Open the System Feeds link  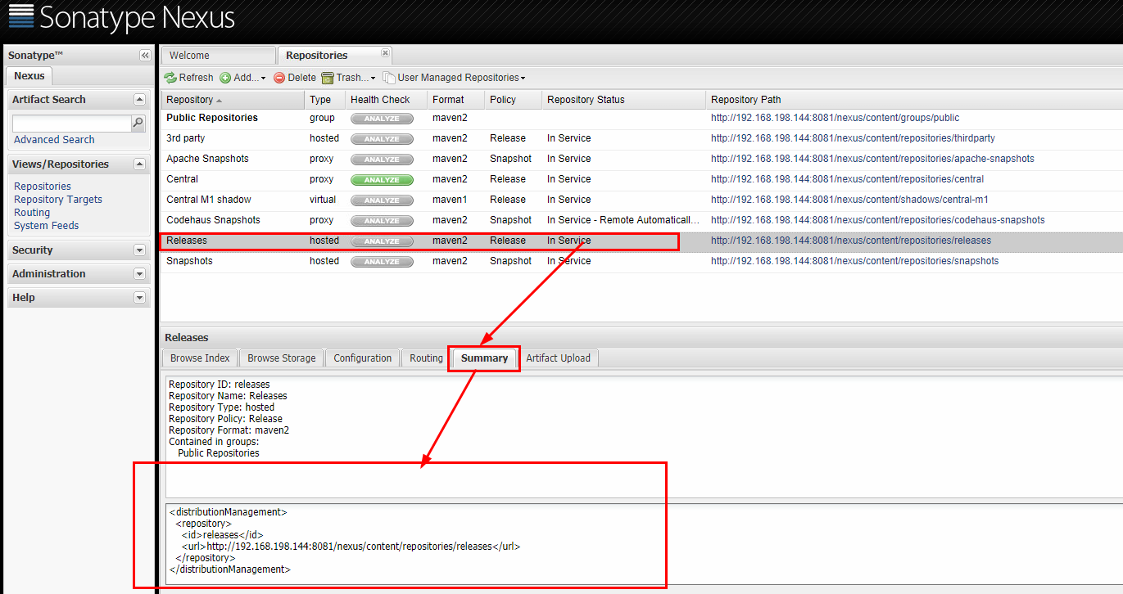47,226
